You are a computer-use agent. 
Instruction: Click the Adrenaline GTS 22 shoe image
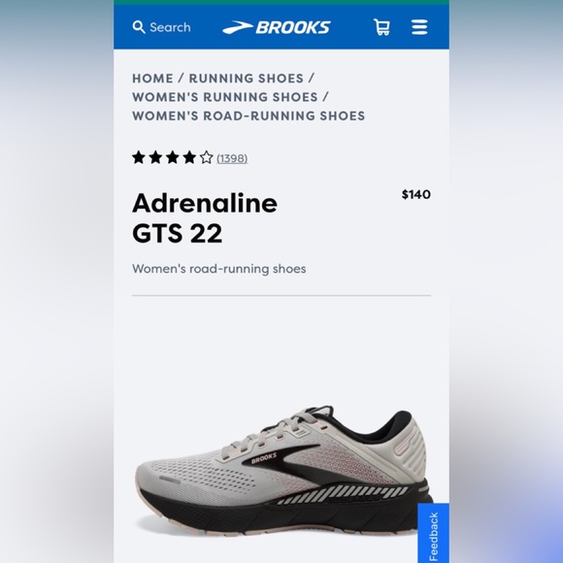(x=284, y=472)
